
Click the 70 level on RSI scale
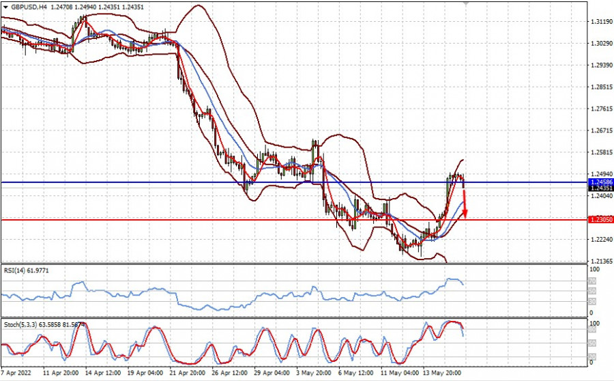592,281
